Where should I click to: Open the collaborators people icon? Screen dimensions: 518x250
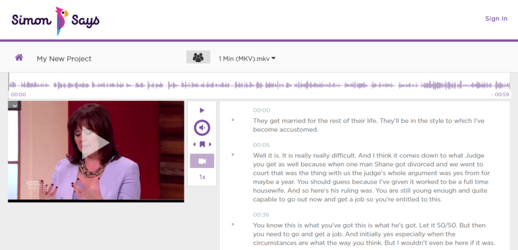pyautogui.click(x=198, y=57)
